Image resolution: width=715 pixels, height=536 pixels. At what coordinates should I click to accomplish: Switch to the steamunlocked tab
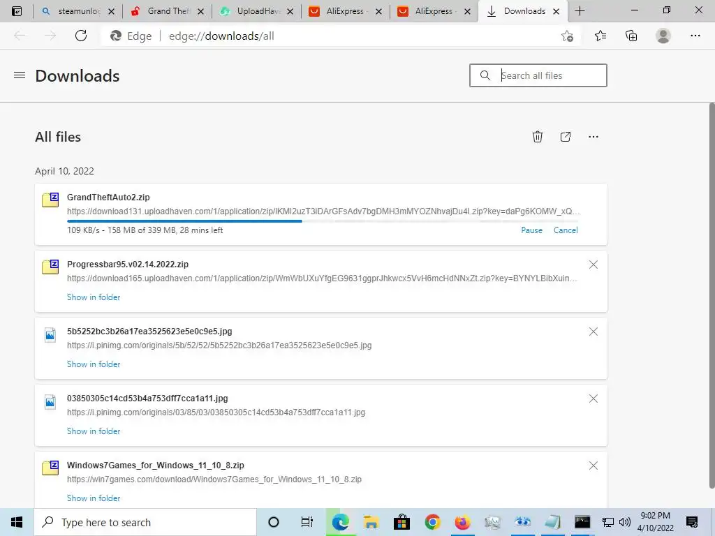click(x=77, y=11)
